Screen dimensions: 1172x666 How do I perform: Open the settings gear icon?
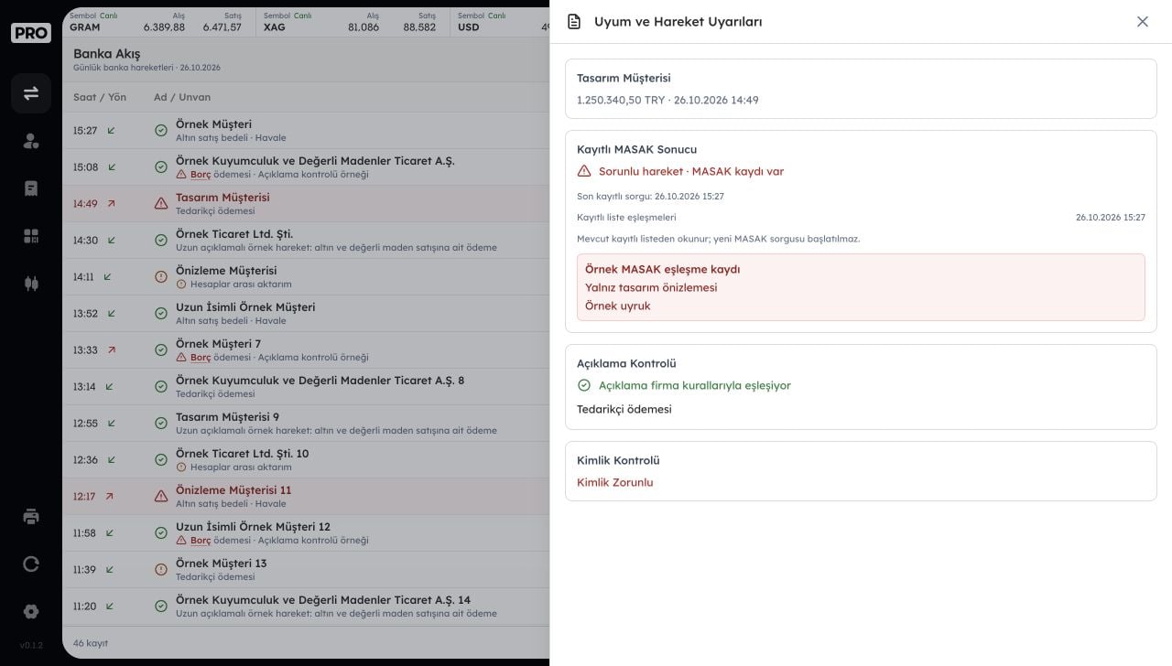(31, 611)
